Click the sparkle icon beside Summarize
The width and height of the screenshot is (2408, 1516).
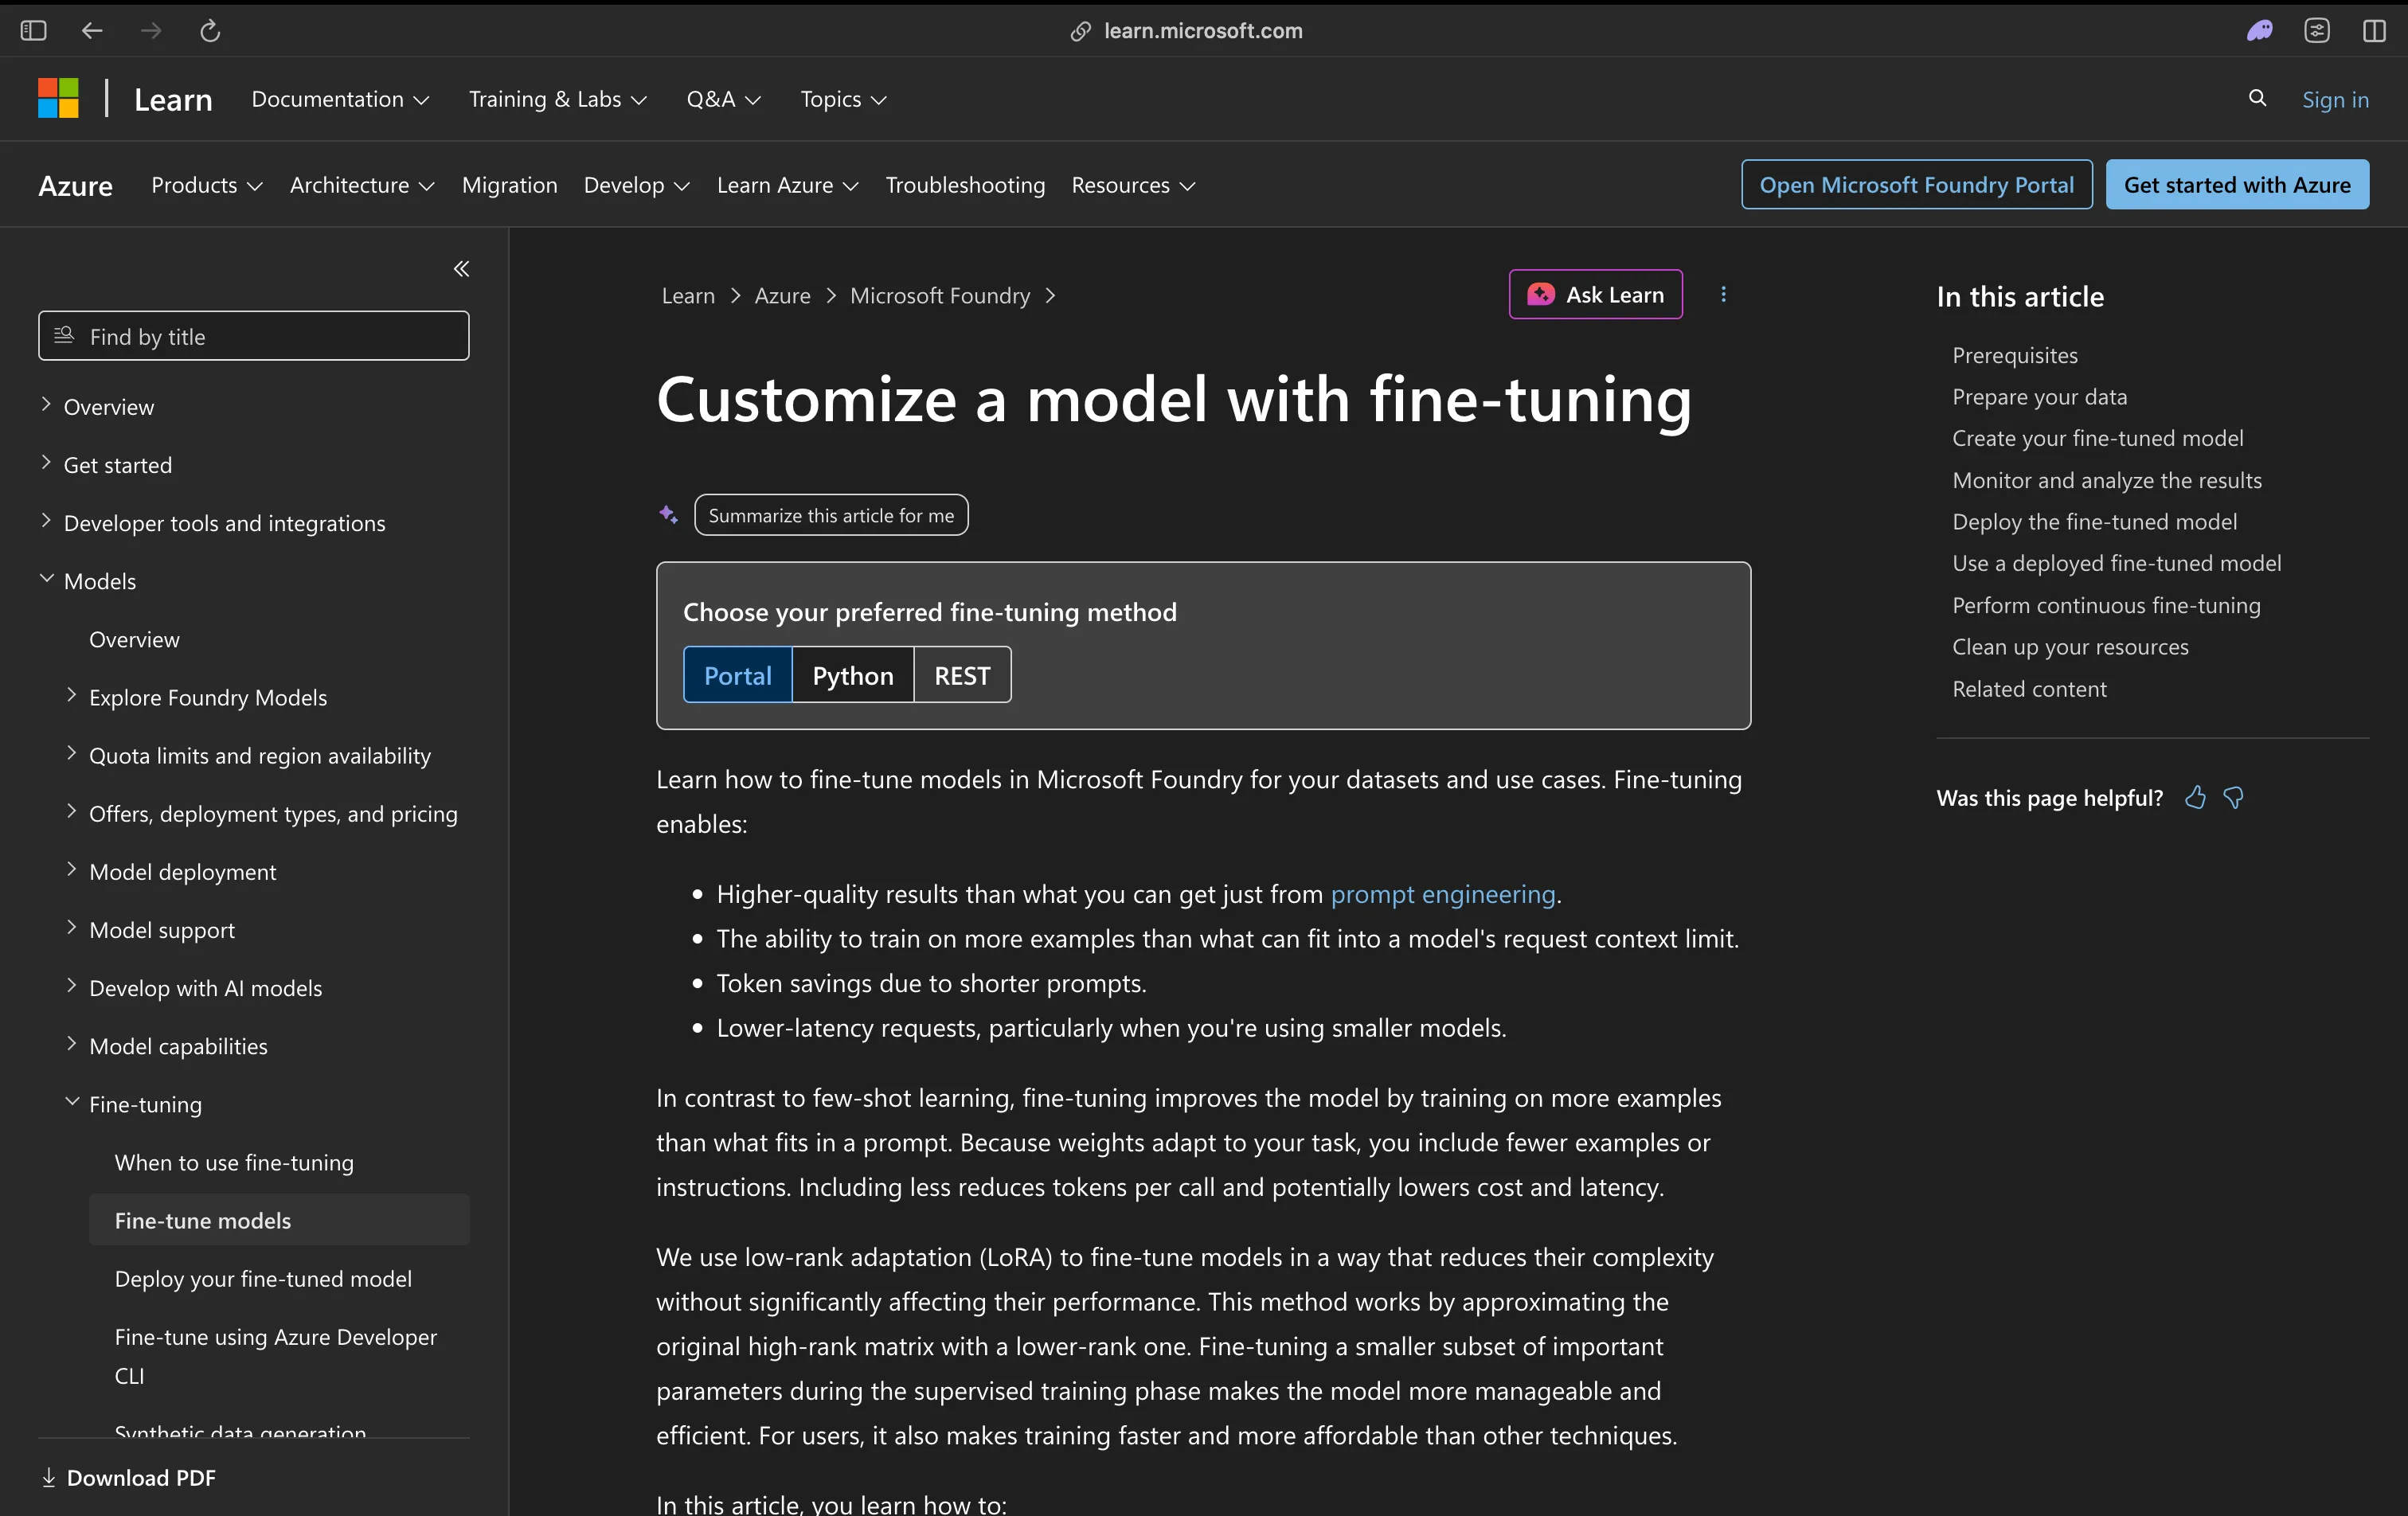[x=668, y=515]
